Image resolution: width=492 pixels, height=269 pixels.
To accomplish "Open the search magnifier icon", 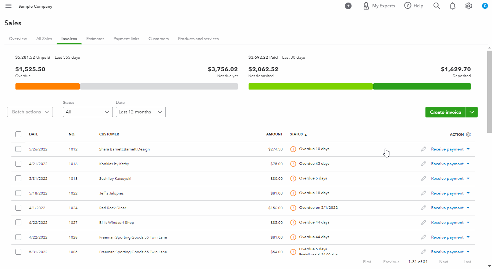I will tap(436, 6).
